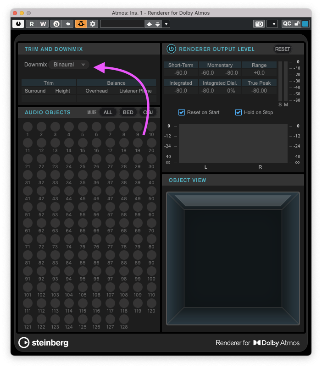This screenshot has width=322, height=368.
Task: Click the preset name field
Action: [x=122, y=24]
